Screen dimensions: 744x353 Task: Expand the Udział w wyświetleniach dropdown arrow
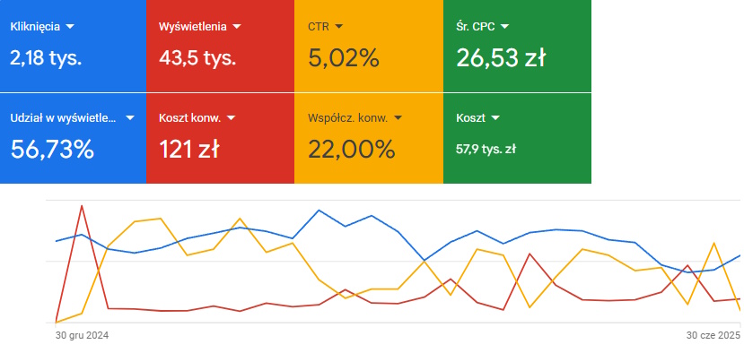(130, 118)
